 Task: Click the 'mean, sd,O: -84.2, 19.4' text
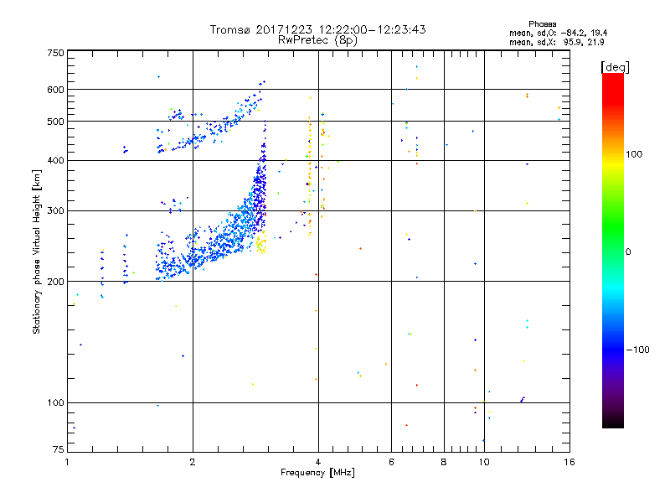pyautogui.click(x=558, y=34)
